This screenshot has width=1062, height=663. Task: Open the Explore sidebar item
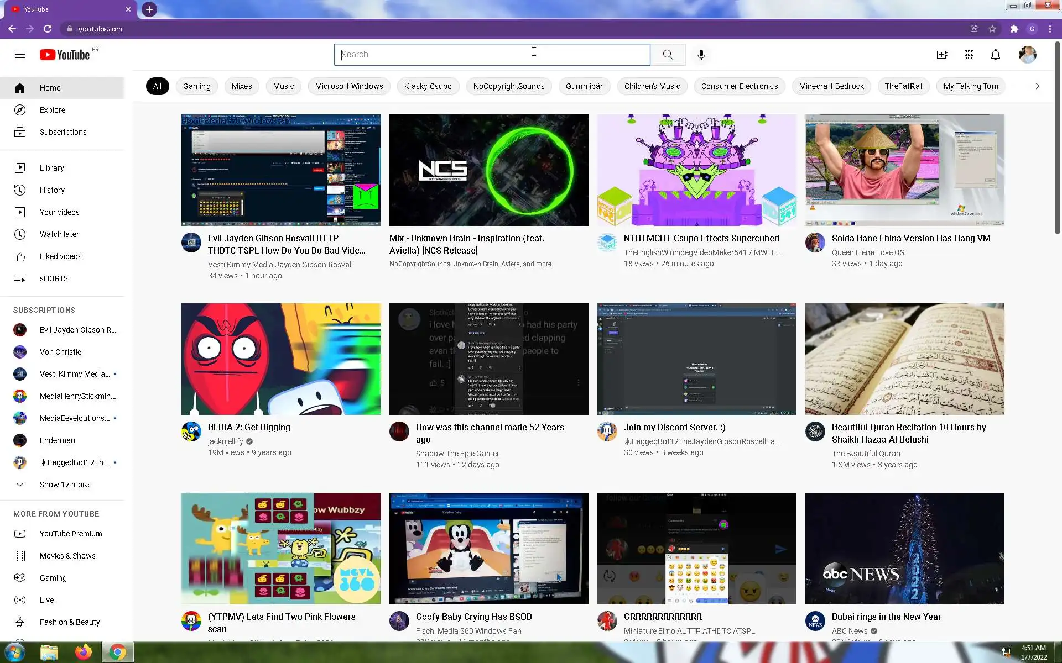point(53,110)
